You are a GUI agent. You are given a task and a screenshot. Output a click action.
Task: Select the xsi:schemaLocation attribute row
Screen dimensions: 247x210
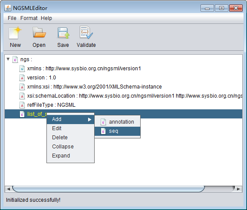[x=123, y=96]
